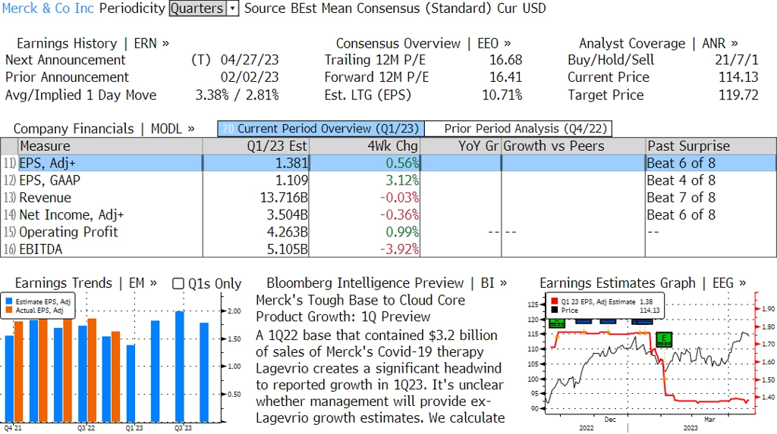777x434 pixels.
Task: Click the Trailing 12M P/E value 16.68
Action: click(506, 60)
